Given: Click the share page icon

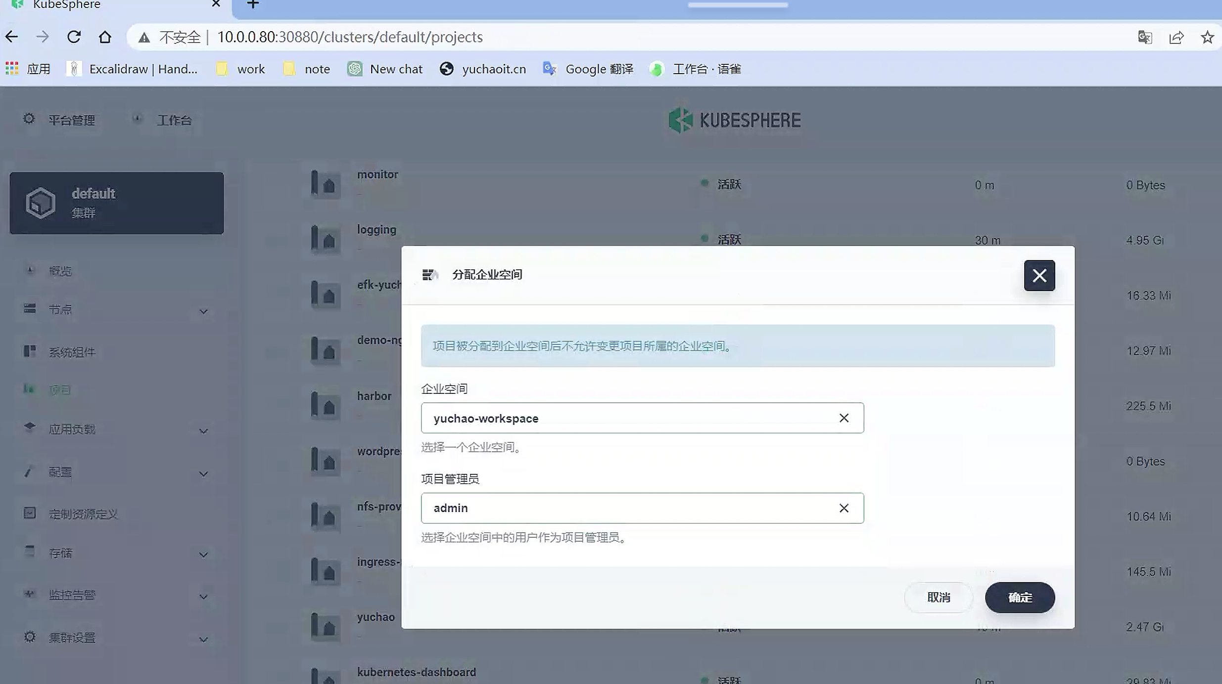Looking at the screenshot, I should coord(1176,37).
